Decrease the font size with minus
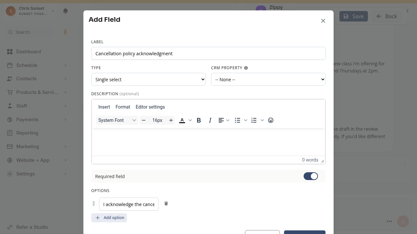This screenshot has width=417, height=234. (x=144, y=120)
